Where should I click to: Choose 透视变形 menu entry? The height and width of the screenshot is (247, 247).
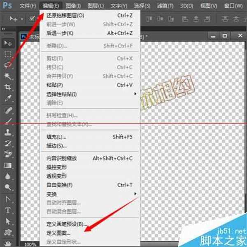[x=90, y=176]
